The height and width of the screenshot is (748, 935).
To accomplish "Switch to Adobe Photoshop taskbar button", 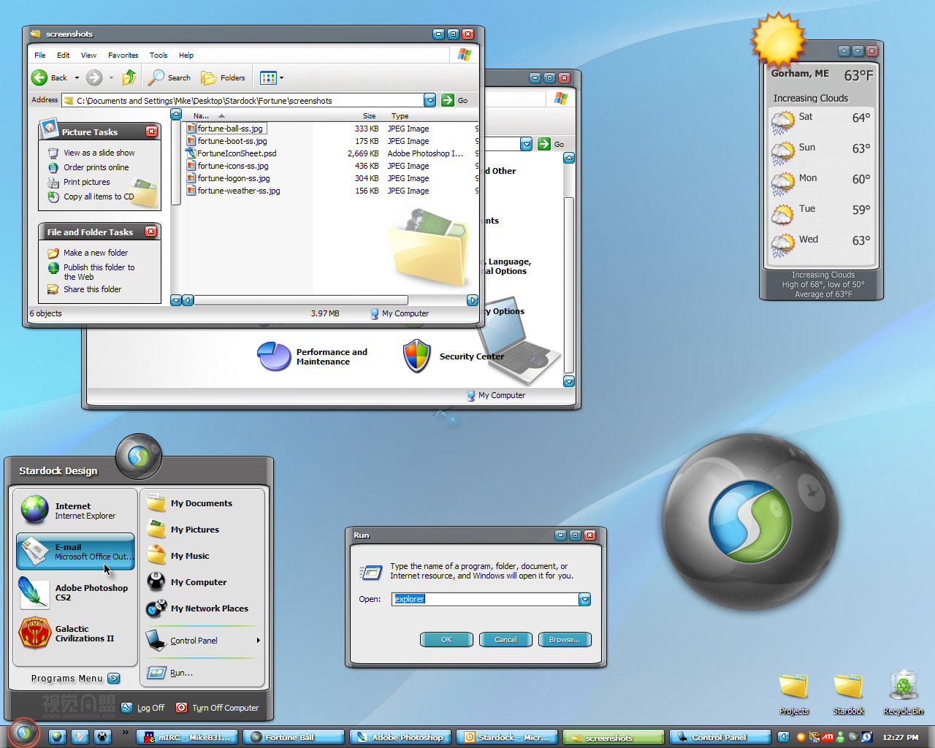I will tap(400, 737).
